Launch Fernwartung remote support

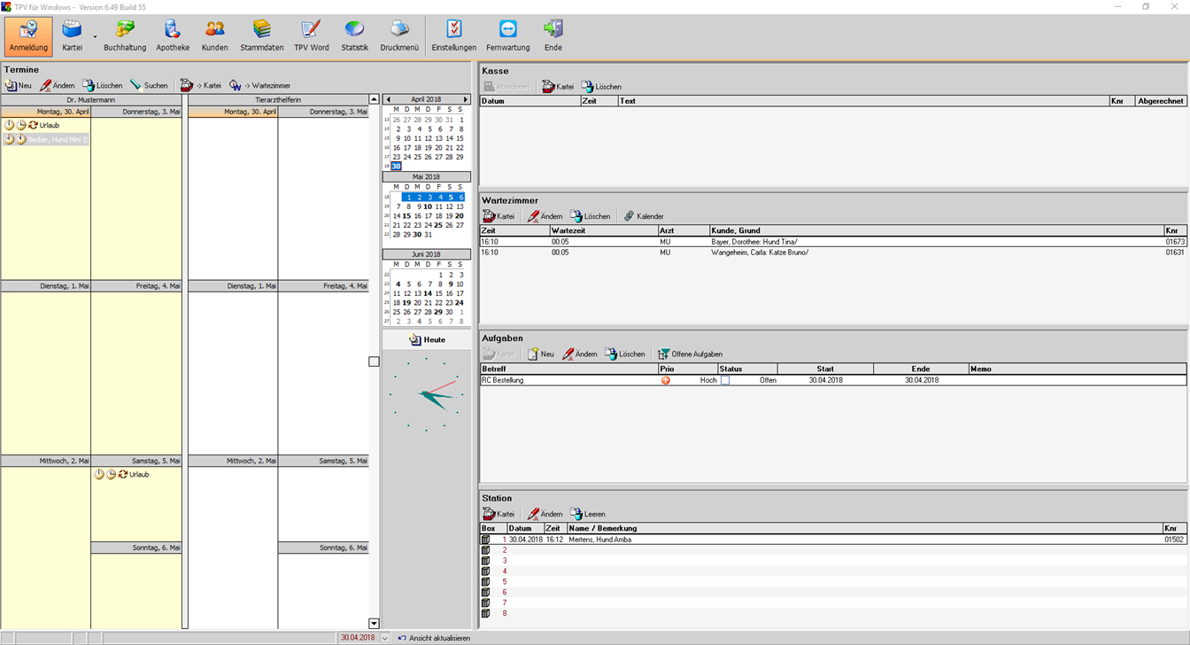coord(507,35)
